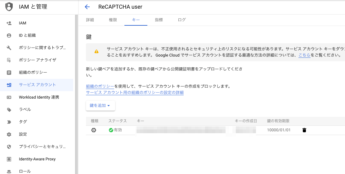This screenshot has width=345, height=174.
Task: Delete the key with the trash icon
Action: click(x=304, y=130)
